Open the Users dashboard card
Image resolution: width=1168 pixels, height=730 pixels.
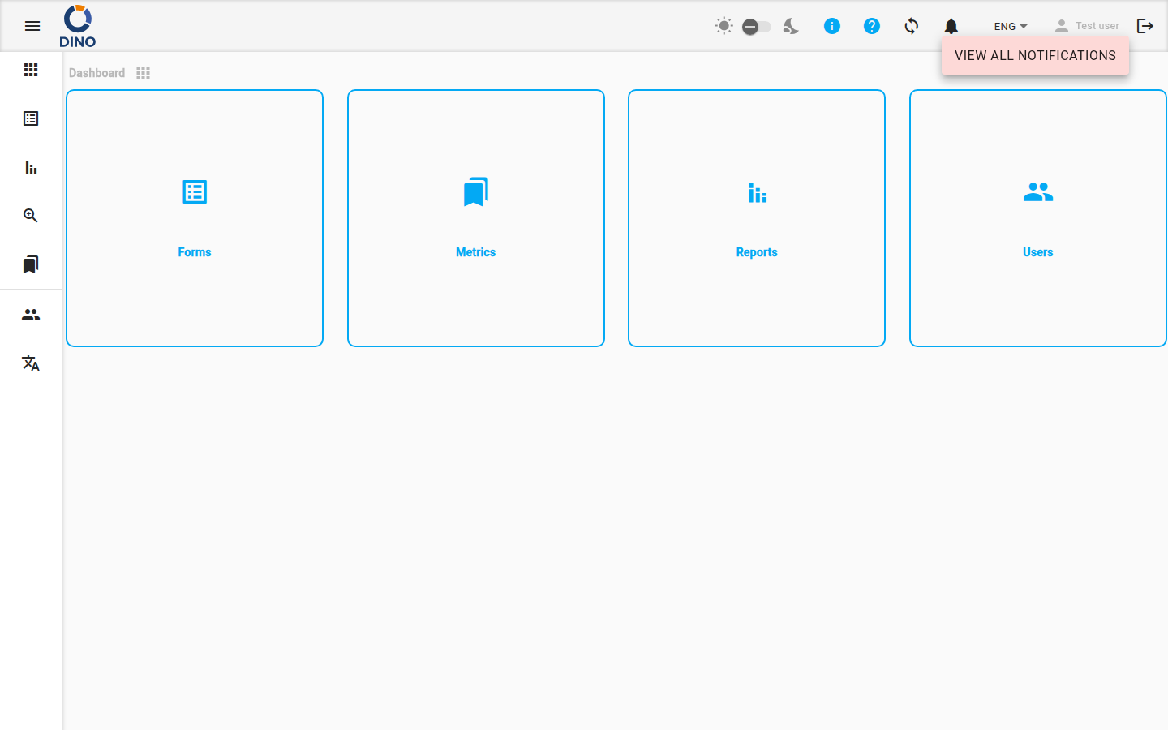point(1038,218)
